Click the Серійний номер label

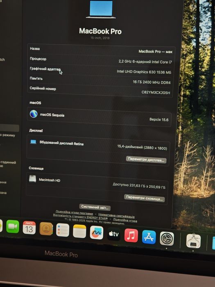[x=43, y=89]
